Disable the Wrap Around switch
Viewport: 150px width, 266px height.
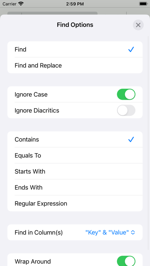point(126,261)
